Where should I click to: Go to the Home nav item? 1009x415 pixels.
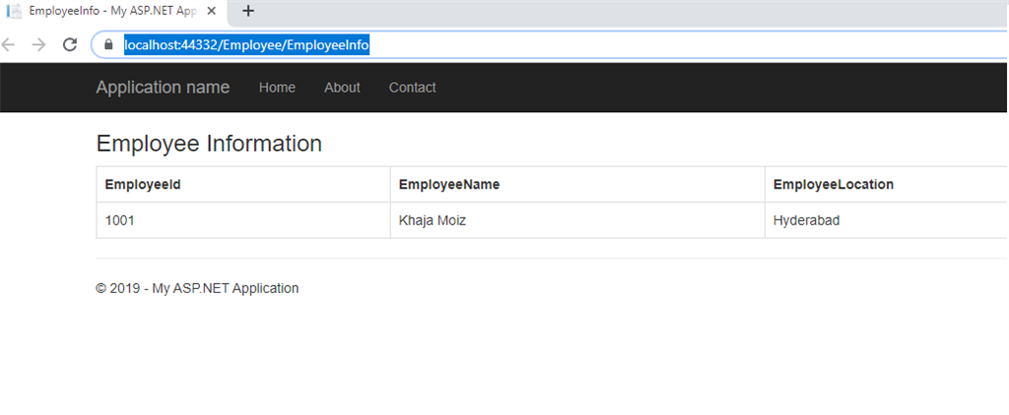coord(277,88)
